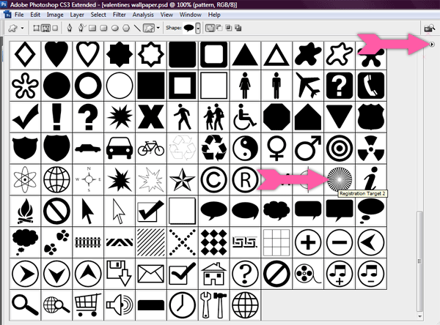The height and width of the screenshot is (325, 440).
Task: Choose the atom shape
Action: pos(25,179)
